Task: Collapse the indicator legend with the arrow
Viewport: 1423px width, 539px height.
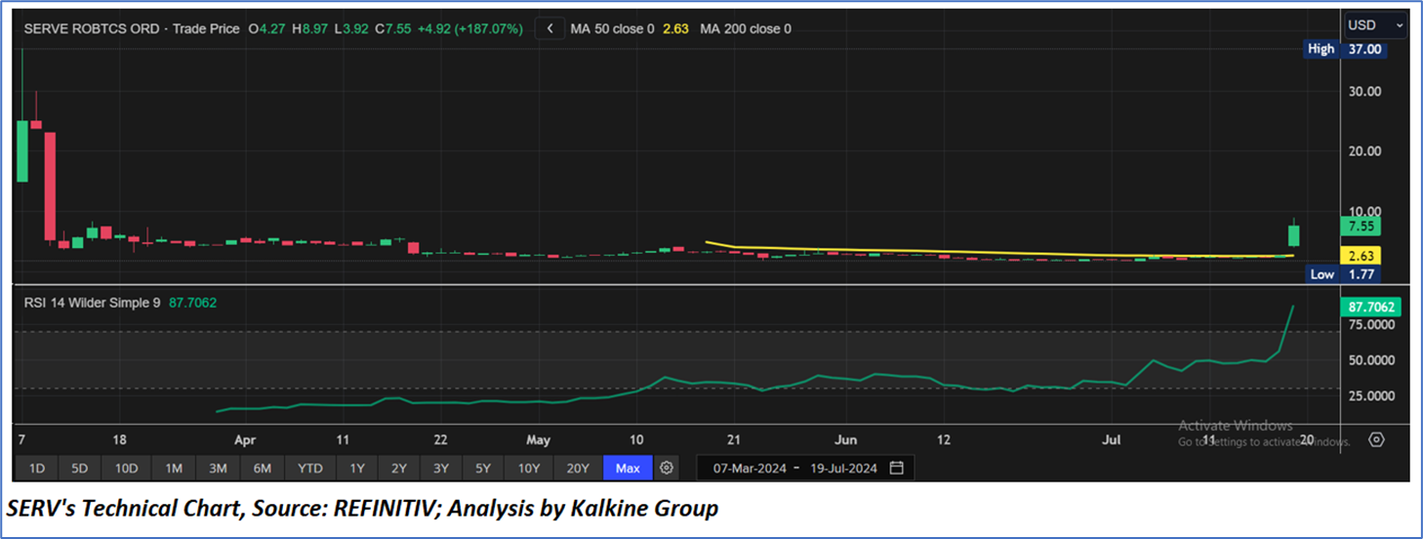Action: pyautogui.click(x=550, y=29)
